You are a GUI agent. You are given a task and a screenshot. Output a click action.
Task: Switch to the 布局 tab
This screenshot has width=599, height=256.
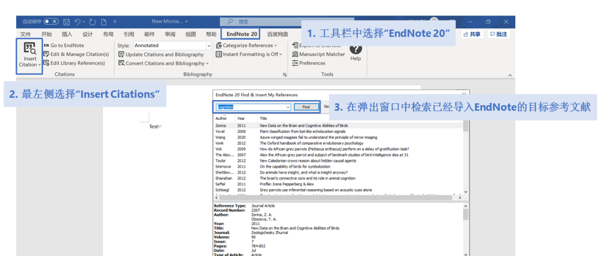(x=108, y=34)
